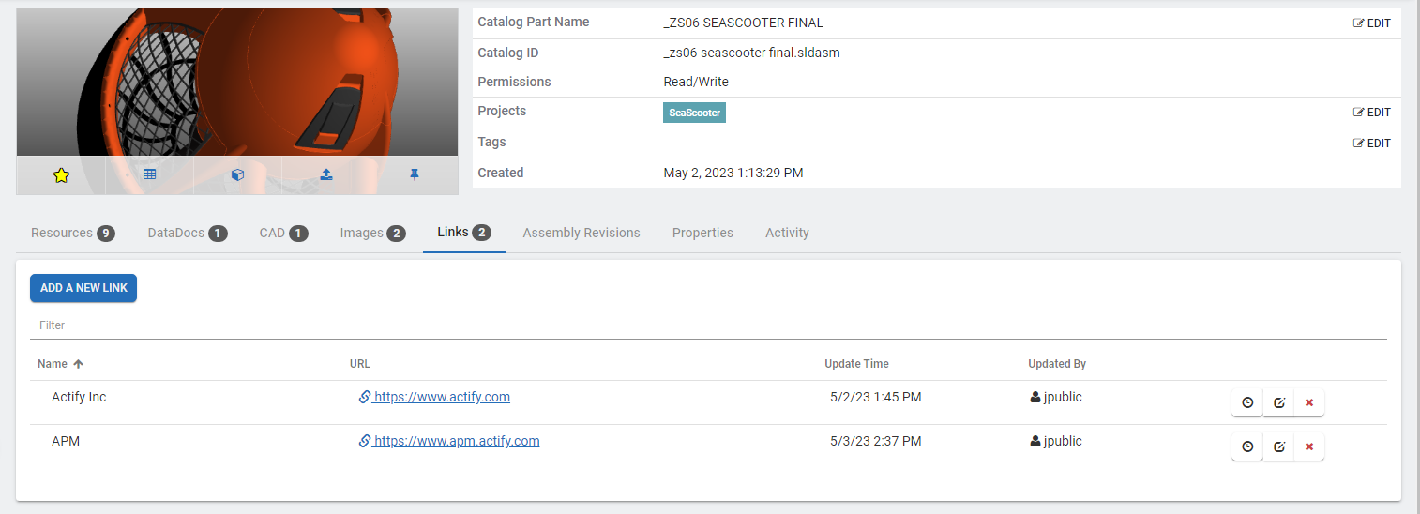
Task: Click into the Filter input field
Action: (x=708, y=325)
